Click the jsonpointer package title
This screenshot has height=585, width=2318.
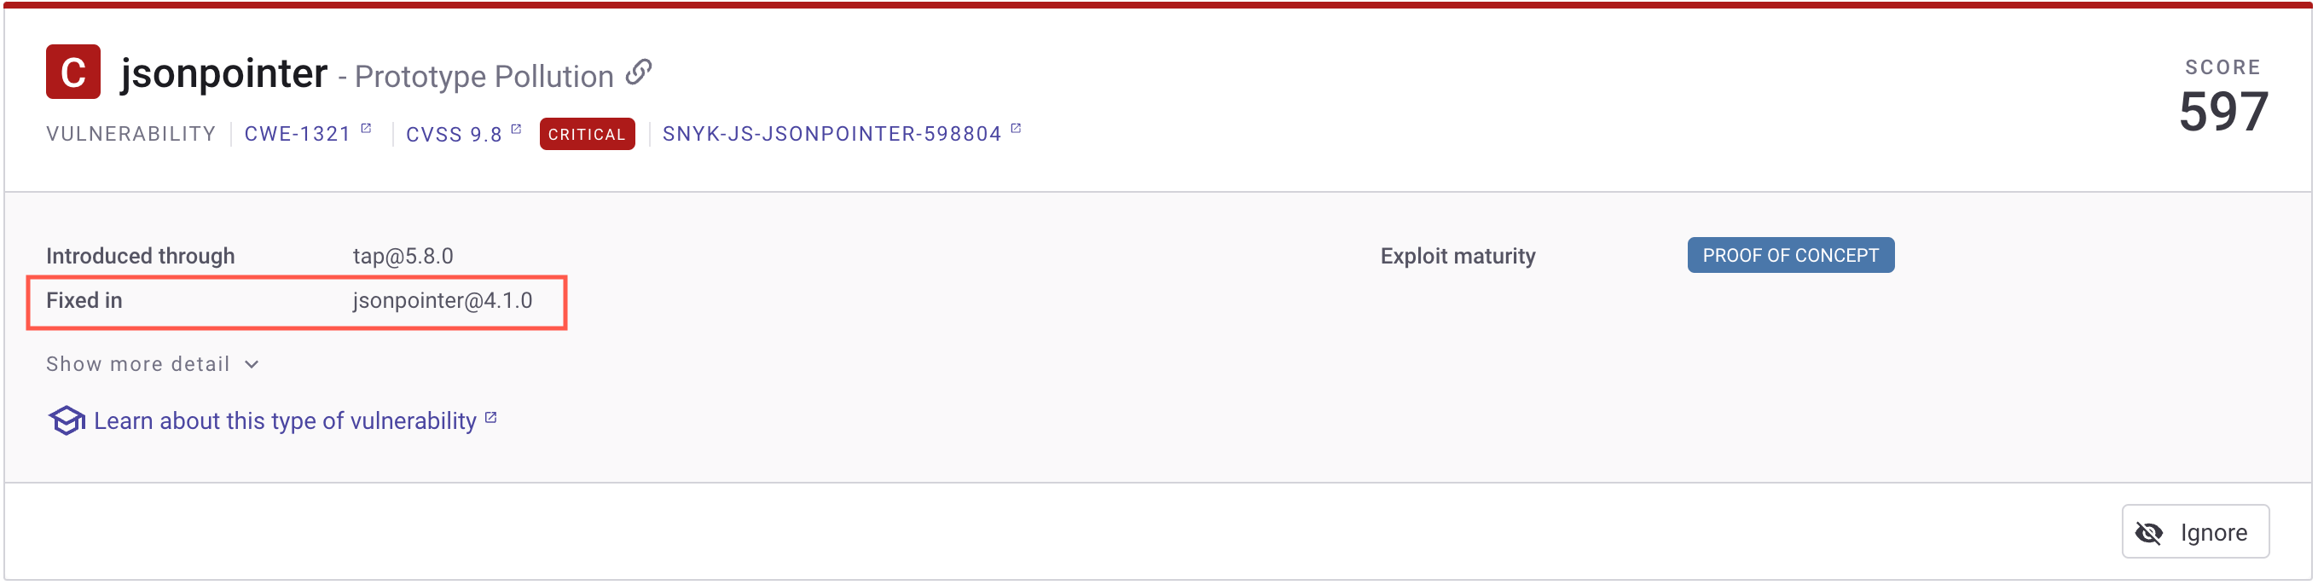click(224, 72)
